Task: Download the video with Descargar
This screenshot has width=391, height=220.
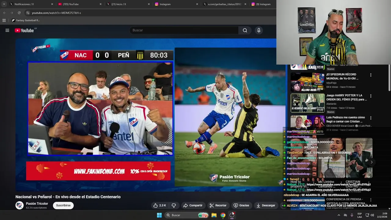Action: [266, 205]
